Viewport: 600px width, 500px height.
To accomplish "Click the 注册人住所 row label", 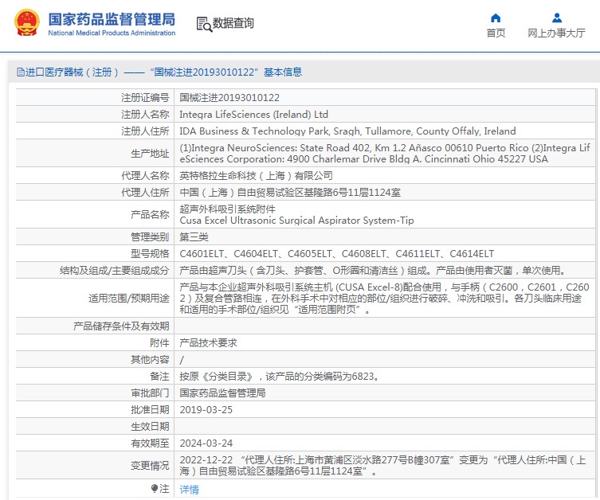I will tap(145, 131).
